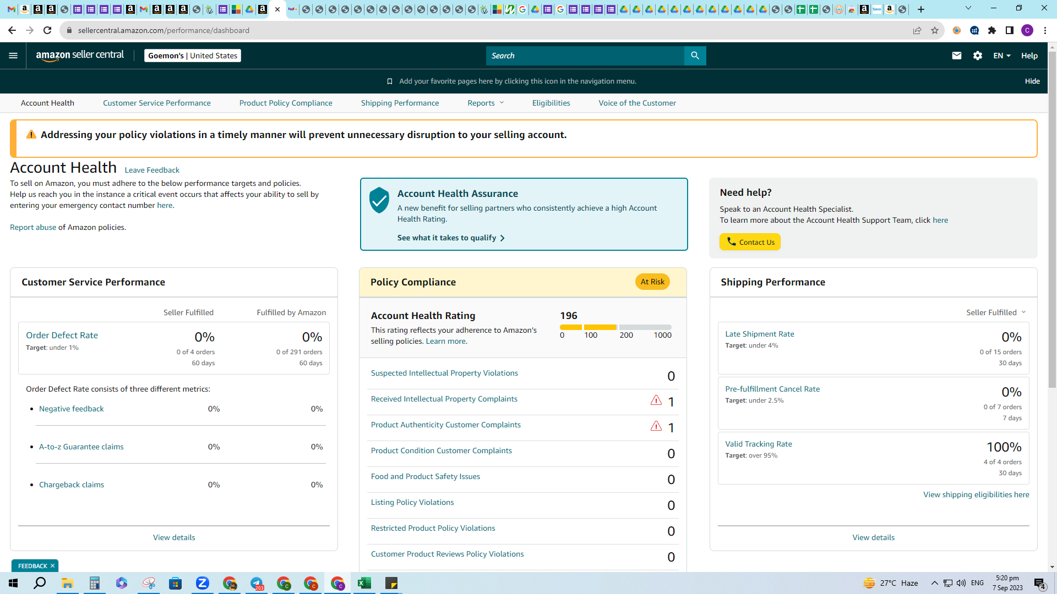Screen dimensions: 1057x594
Task: Open the Valid Tracking Rate link
Action: coord(759,444)
